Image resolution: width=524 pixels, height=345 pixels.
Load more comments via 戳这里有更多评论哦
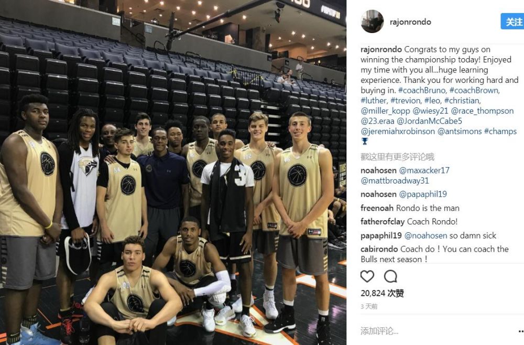(x=397, y=157)
